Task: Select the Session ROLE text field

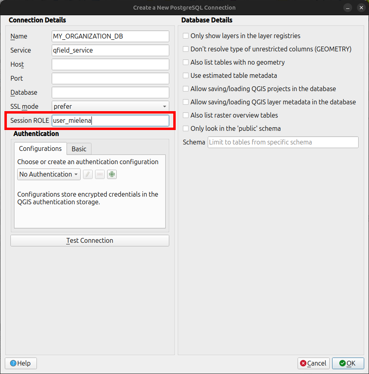Action: click(x=110, y=120)
